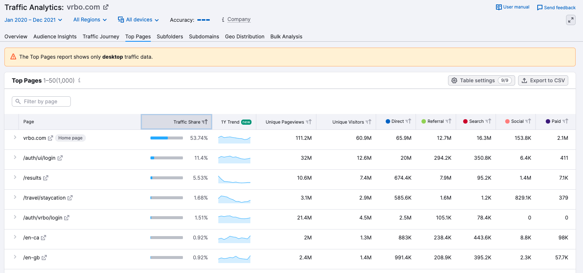The width and height of the screenshot is (583, 273).
Task: Click sort icon in Paid column
Action: [x=565, y=121]
